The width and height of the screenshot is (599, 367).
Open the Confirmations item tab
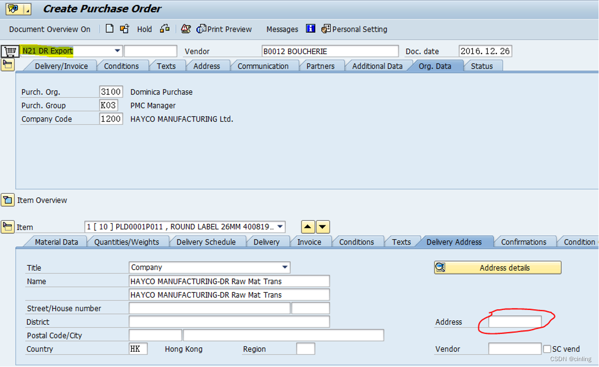[x=524, y=242]
